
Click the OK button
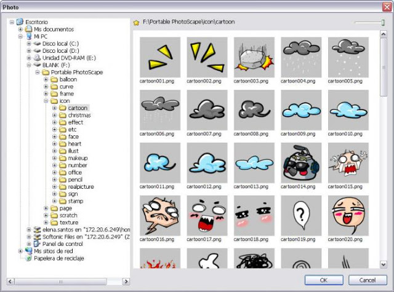pyautogui.click(x=324, y=280)
